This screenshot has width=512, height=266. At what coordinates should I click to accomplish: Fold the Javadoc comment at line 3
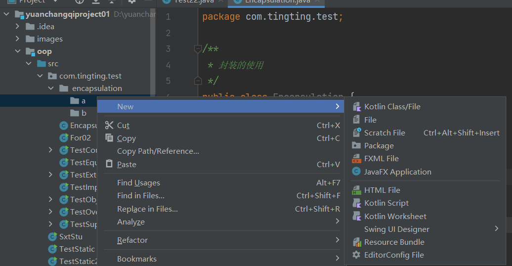click(198, 49)
